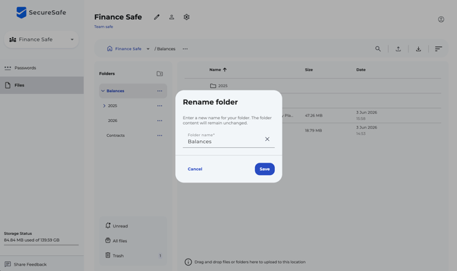Click the new folder icon in Folders panel

(x=160, y=74)
